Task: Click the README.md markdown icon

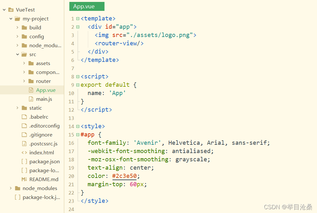Action: pos(24,179)
